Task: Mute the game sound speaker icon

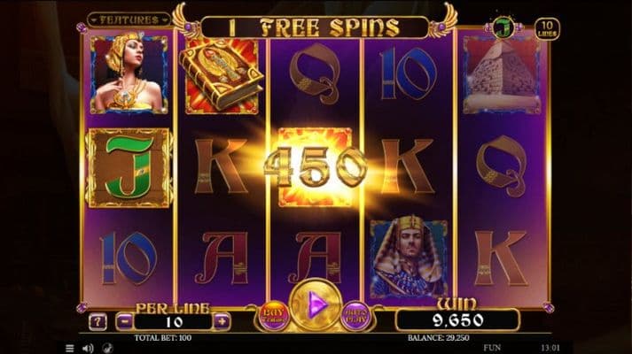Action: 88,349
